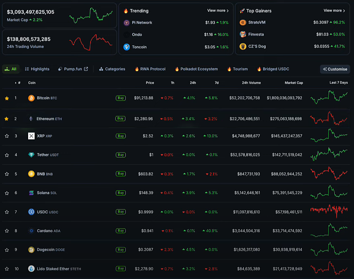Click the Tether coin logo icon

31,155
